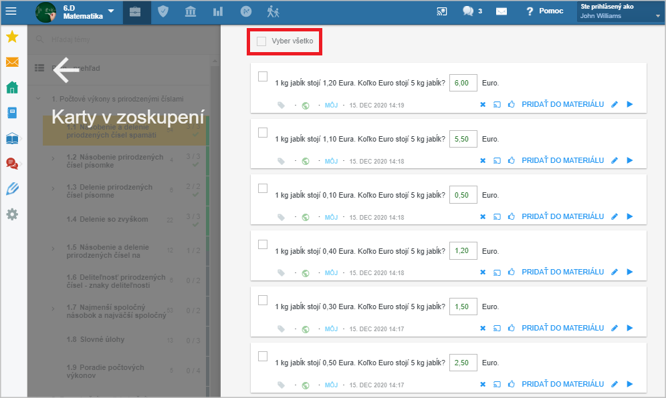Open the blue notebook icon in sidebar
Image resolution: width=666 pixels, height=398 pixels.
click(x=12, y=113)
